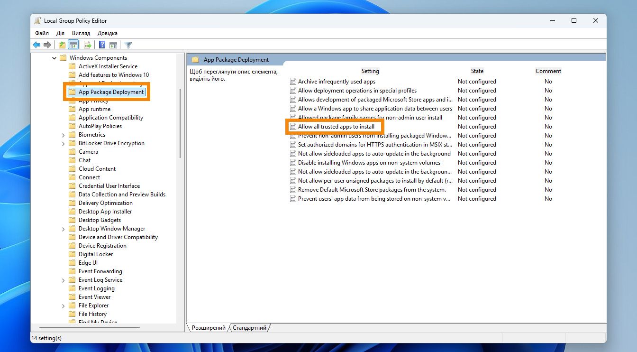Select 'Not allow per-user unsigned packages' setting
This screenshot has width=637, height=352.
[x=375, y=181]
